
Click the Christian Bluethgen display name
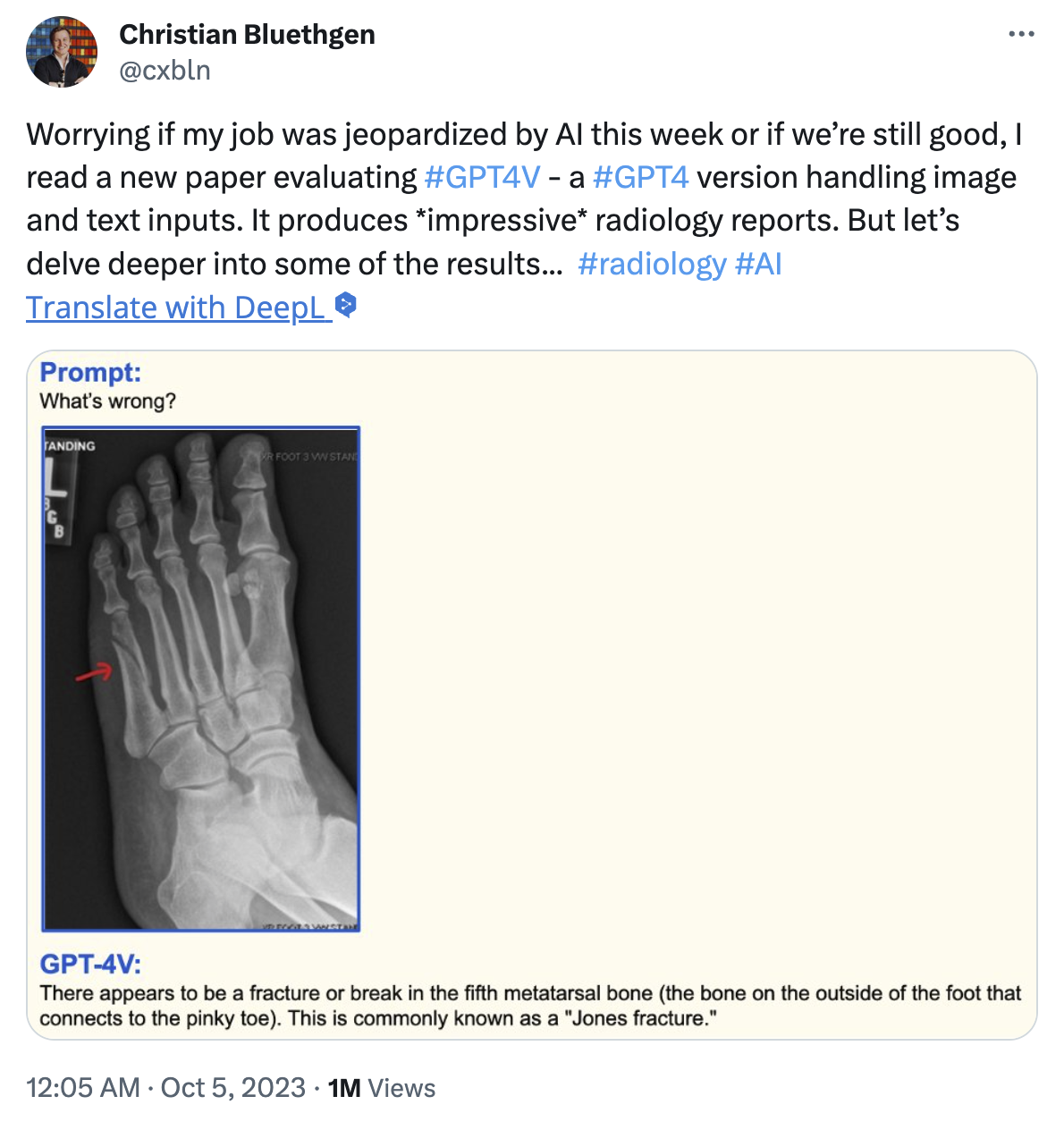(x=247, y=34)
